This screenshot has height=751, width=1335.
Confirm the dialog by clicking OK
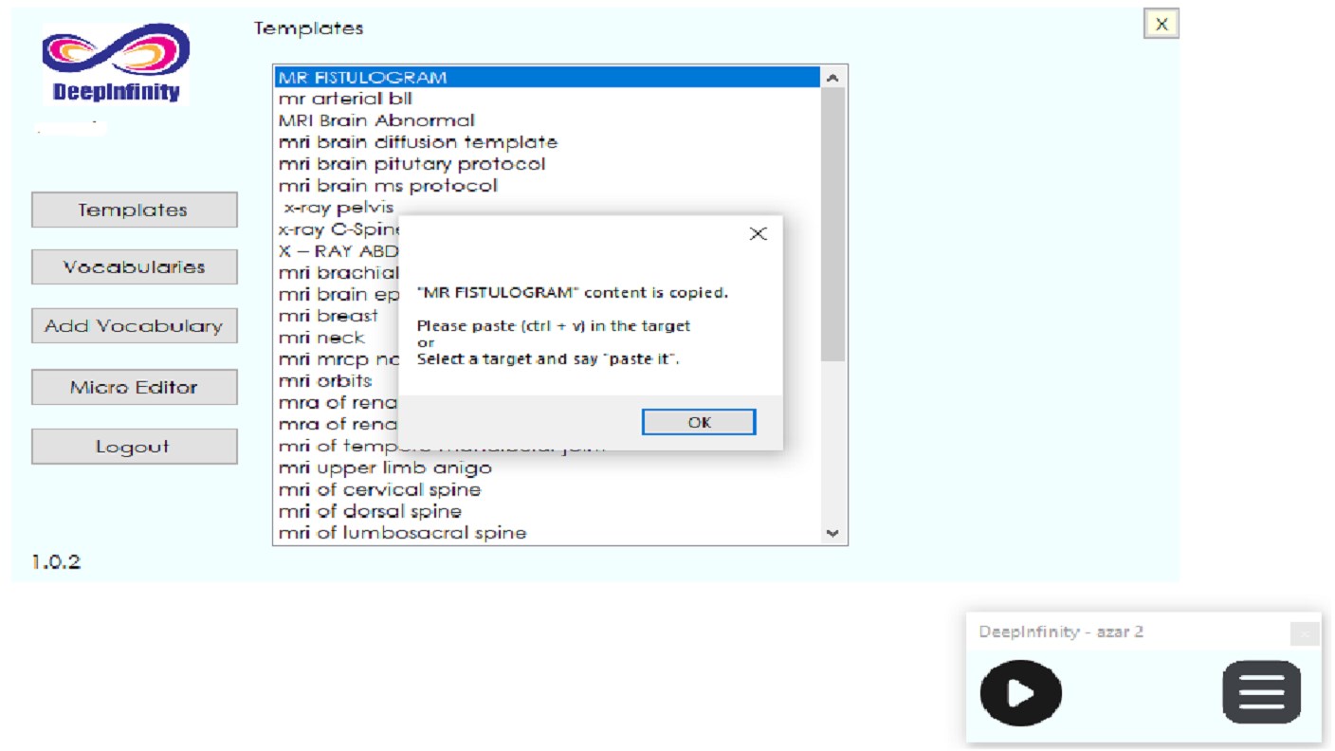coord(699,421)
